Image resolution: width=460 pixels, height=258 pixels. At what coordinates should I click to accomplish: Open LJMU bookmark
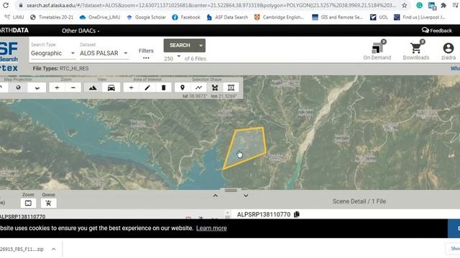coord(14,17)
